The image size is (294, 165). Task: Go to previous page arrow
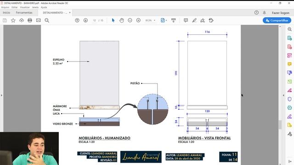[x=77, y=20]
